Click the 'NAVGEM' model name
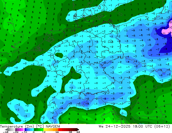 point(53,126)
